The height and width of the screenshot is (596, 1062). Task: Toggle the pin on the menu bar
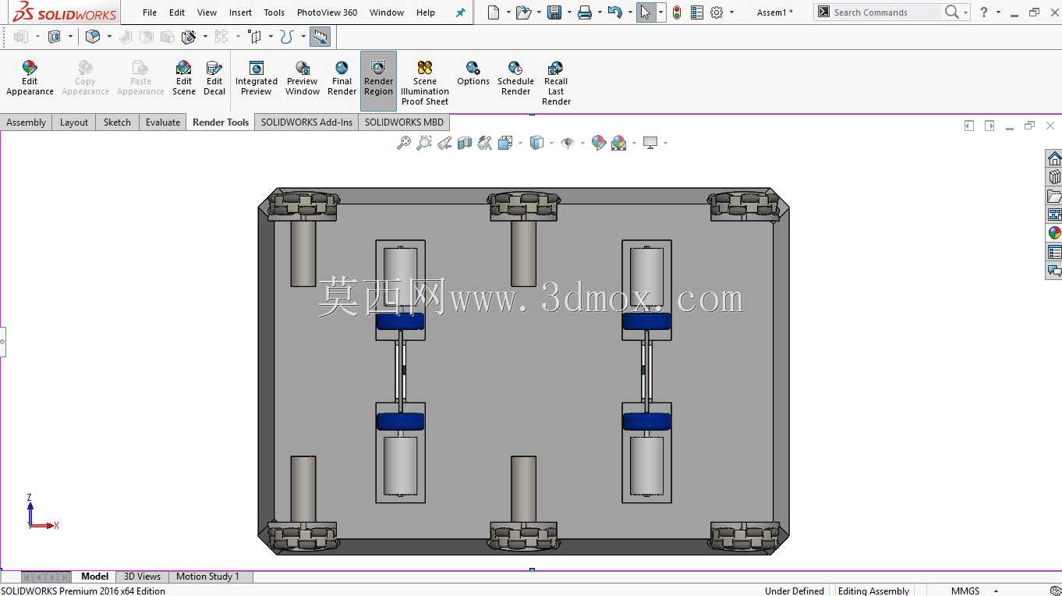tap(460, 12)
